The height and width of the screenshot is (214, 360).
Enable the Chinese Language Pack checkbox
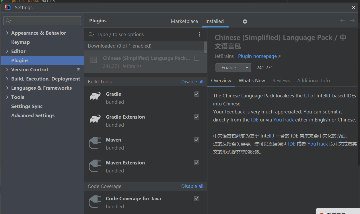pyautogui.click(x=196, y=58)
